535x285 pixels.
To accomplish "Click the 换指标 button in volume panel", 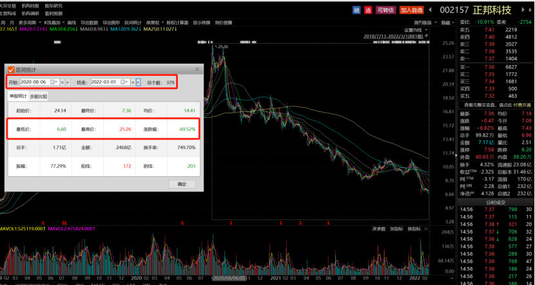I will click(x=414, y=228).
